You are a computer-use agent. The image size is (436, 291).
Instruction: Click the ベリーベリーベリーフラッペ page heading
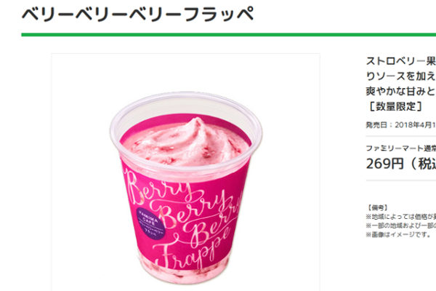tap(138, 14)
